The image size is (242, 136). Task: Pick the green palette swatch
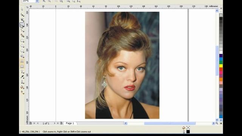point(221,62)
